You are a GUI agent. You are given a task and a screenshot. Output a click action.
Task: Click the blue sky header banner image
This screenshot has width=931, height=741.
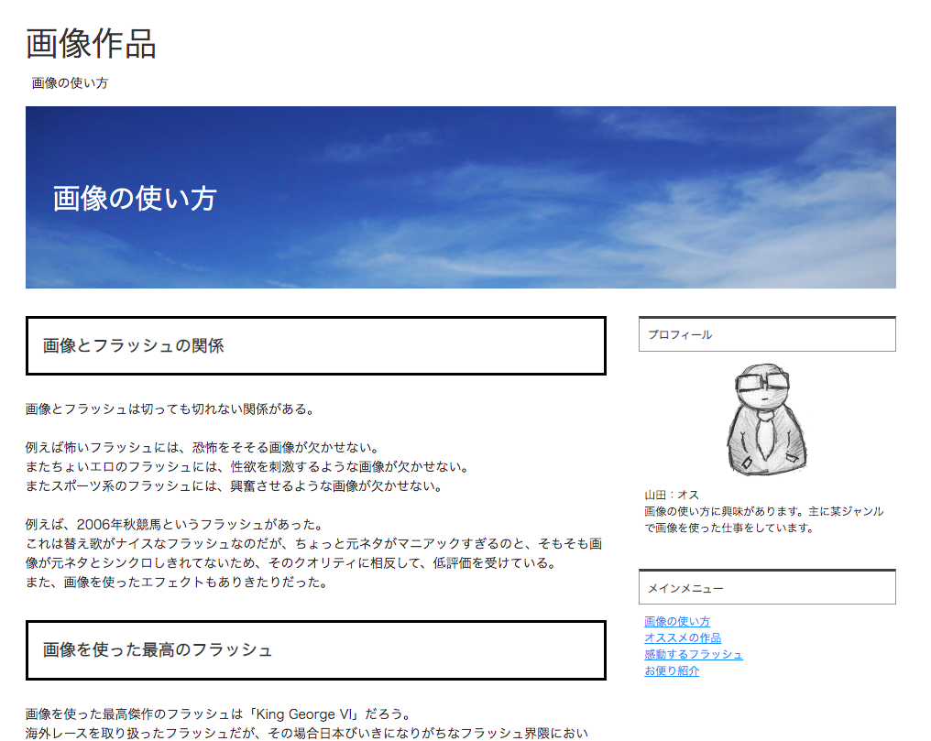461,198
